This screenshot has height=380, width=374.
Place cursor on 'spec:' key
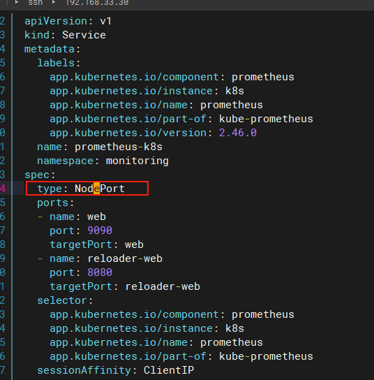(x=40, y=175)
